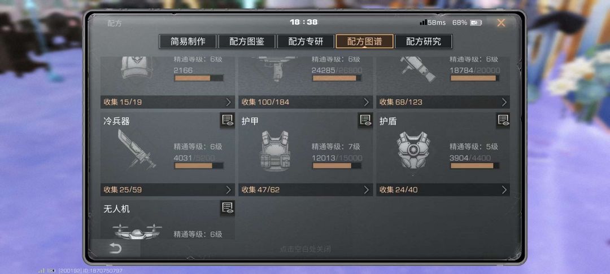This screenshot has height=274, width=610.
Task: Expand the 收集 25/59 row
Action: (168, 190)
